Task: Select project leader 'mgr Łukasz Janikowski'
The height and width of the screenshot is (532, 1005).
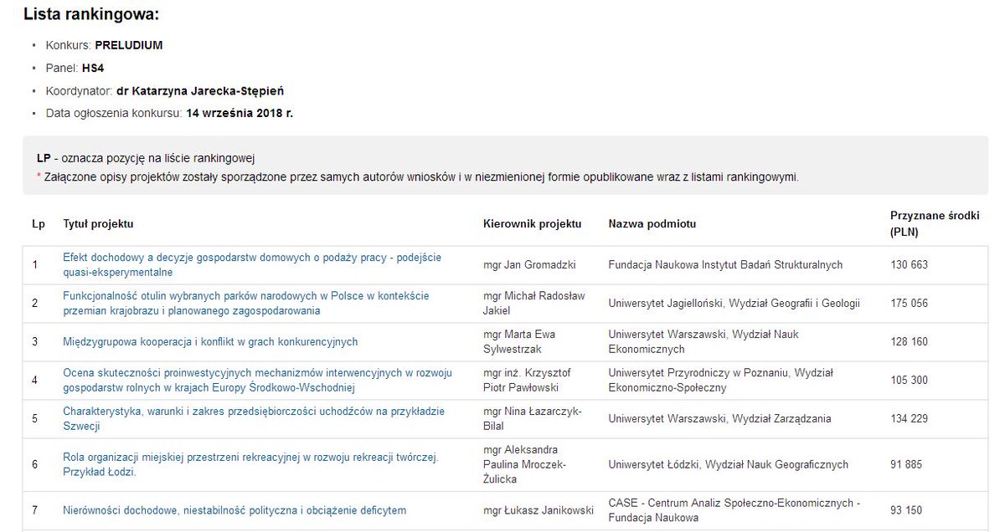Action: (539, 510)
